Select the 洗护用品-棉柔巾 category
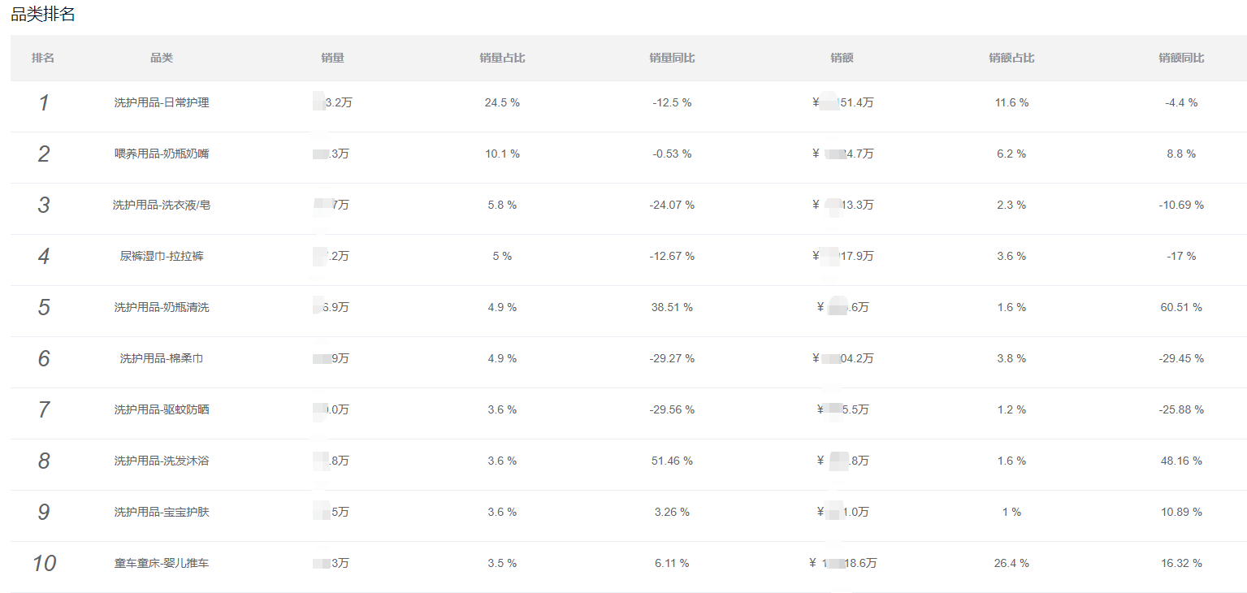This screenshot has width=1247, height=593. click(162, 358)
